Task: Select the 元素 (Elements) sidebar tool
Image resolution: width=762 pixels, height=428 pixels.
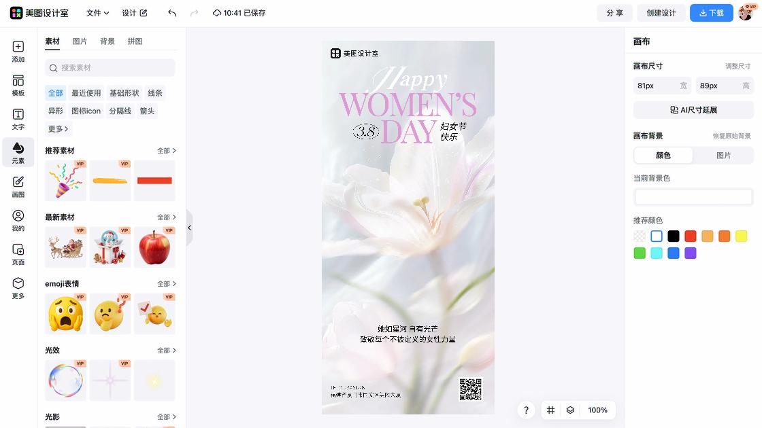Action: [18, 152]
